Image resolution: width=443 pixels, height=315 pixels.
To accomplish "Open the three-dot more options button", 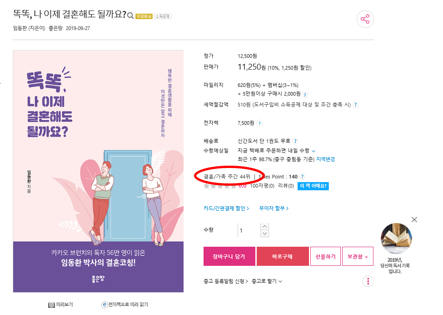I will pos(368,281).
